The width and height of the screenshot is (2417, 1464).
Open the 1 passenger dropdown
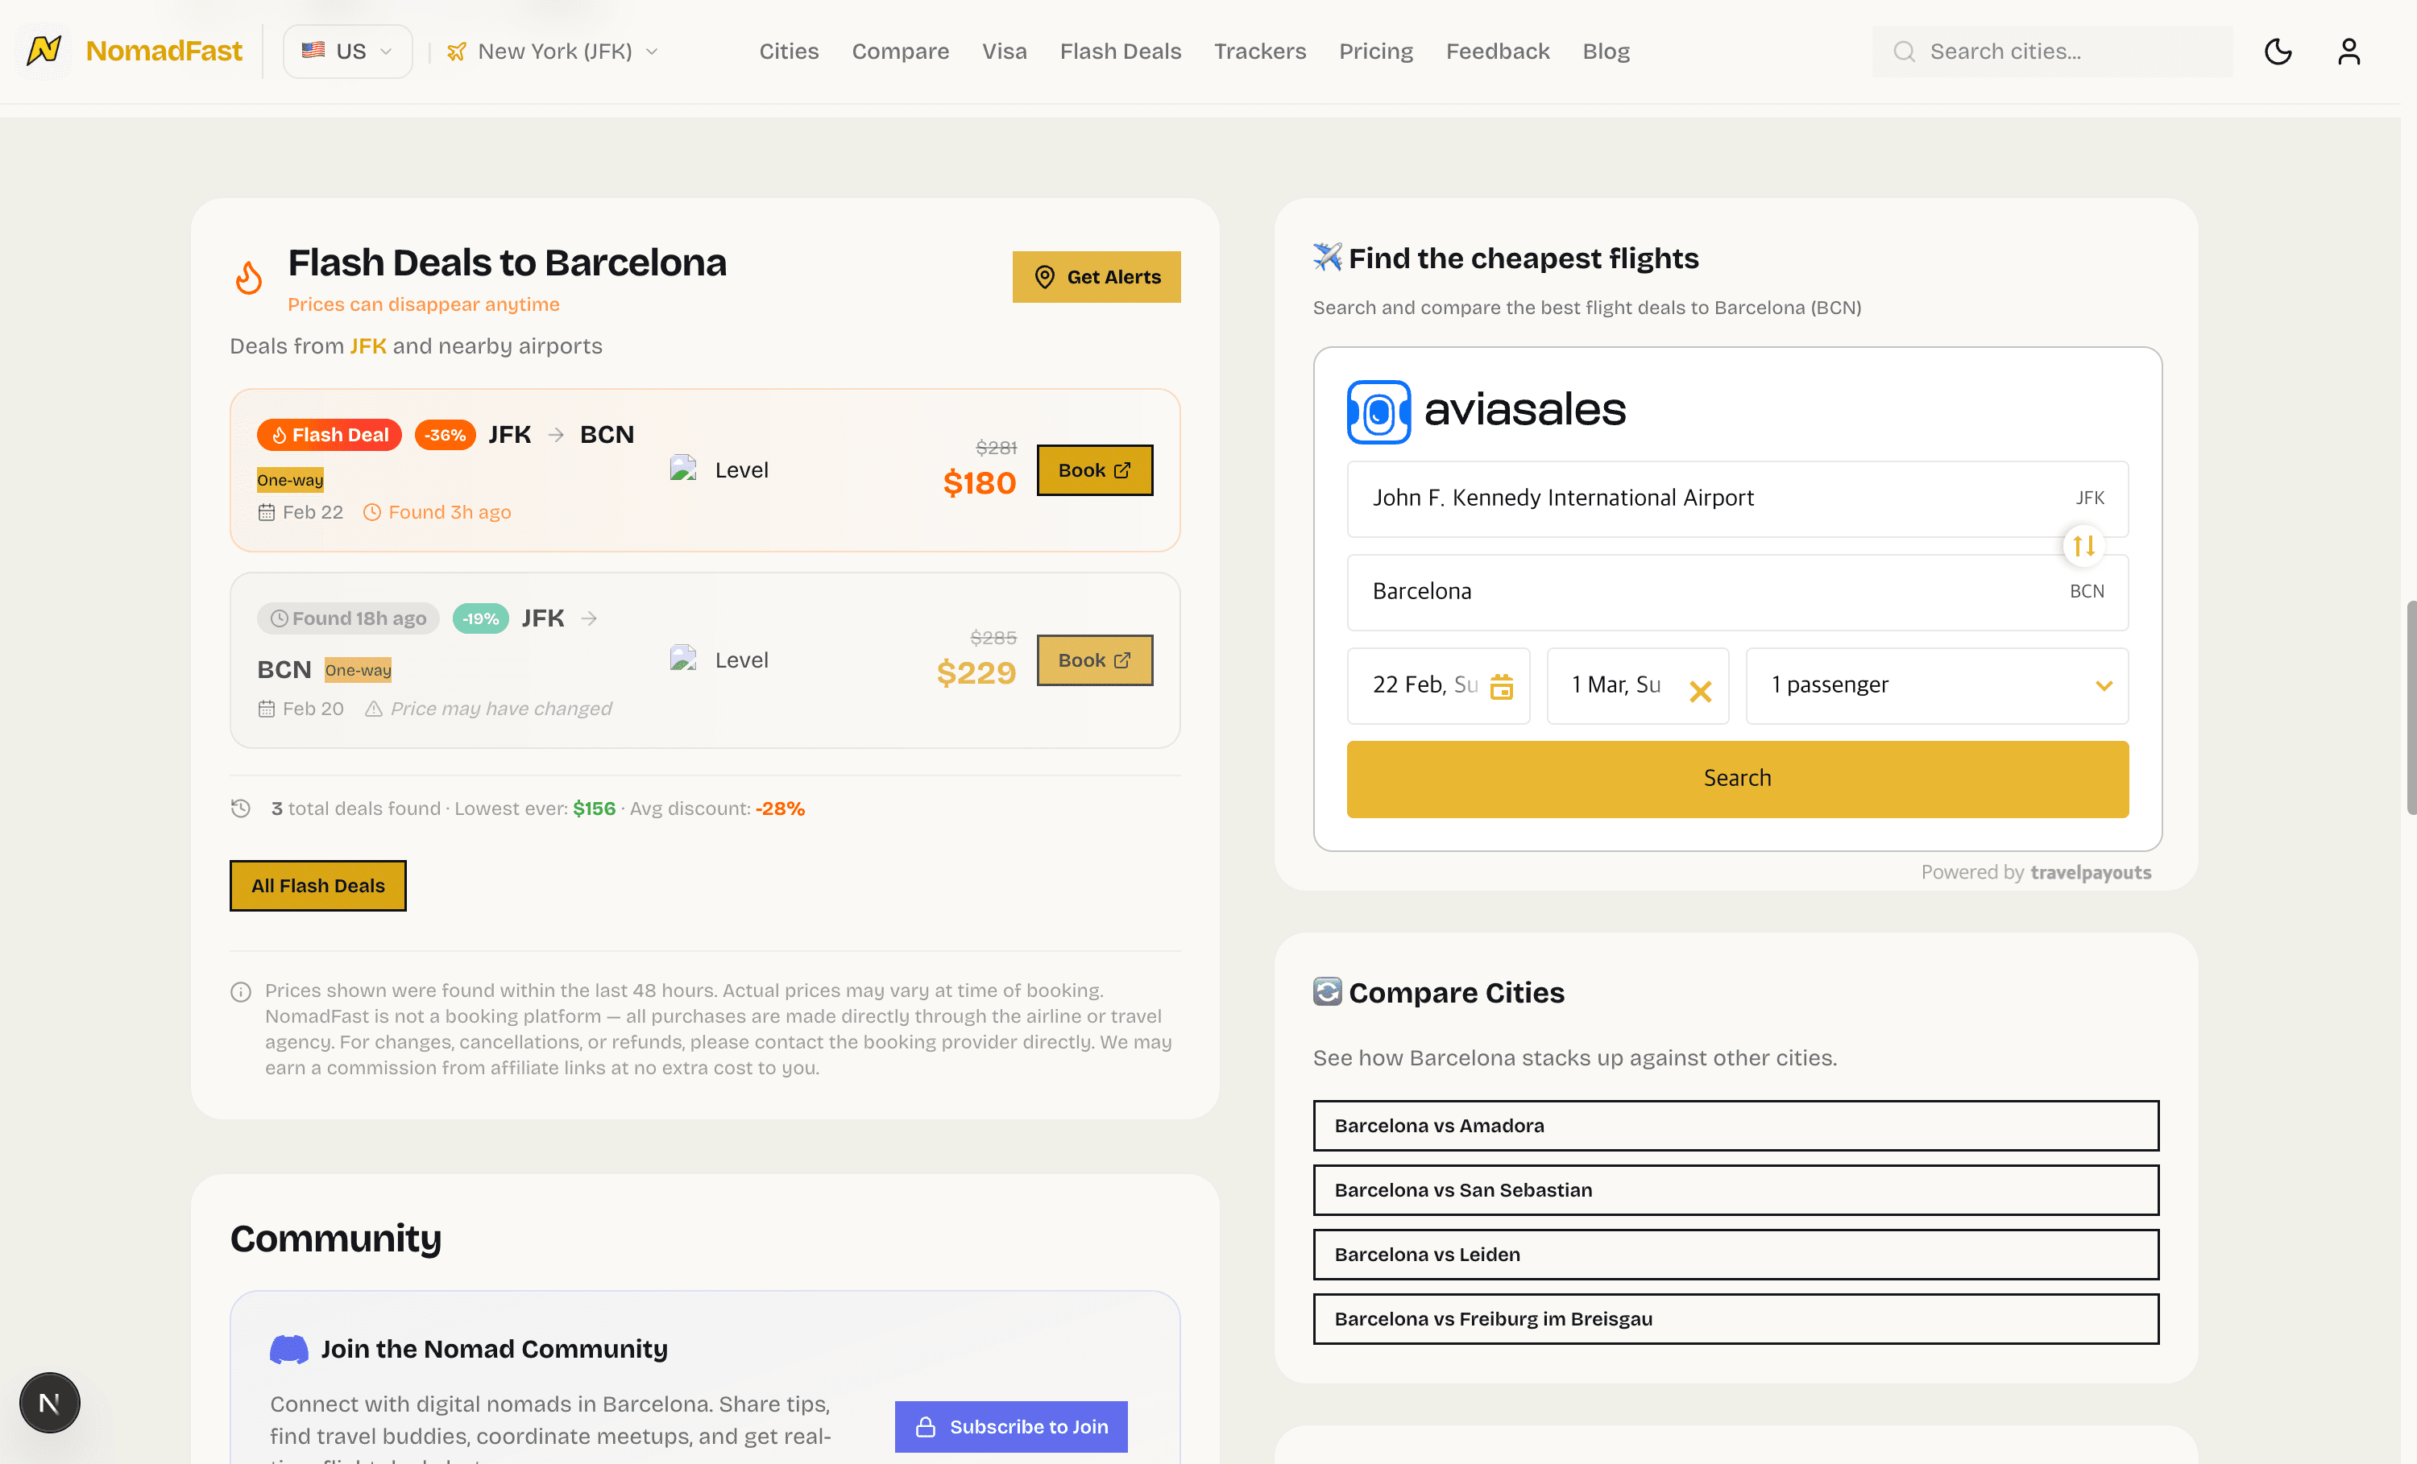(x=1936, y=685)
